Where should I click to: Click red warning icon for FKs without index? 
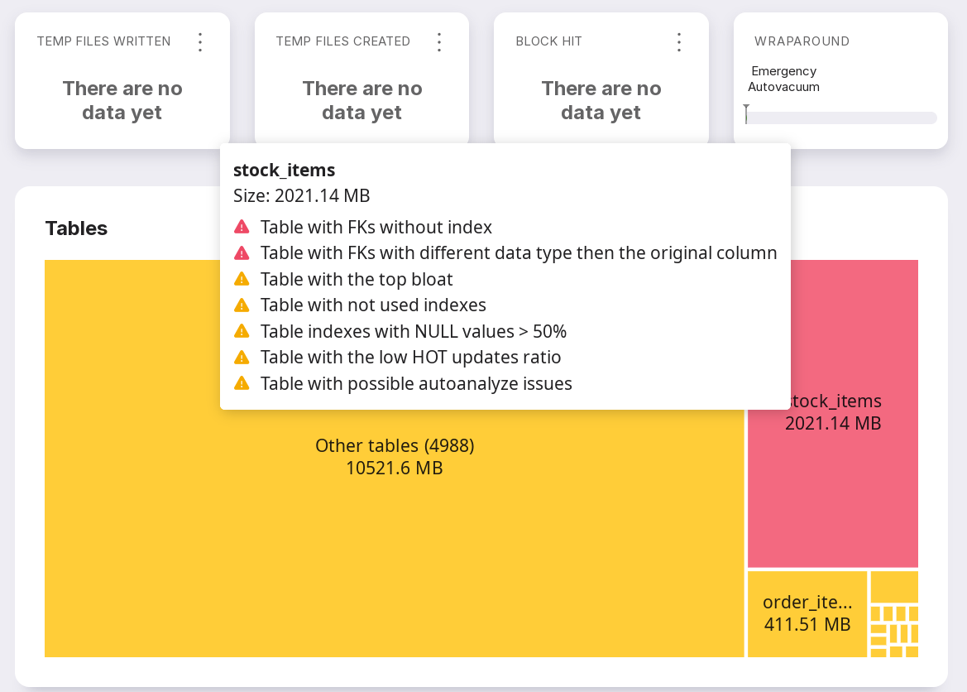(x=242, y=226)
